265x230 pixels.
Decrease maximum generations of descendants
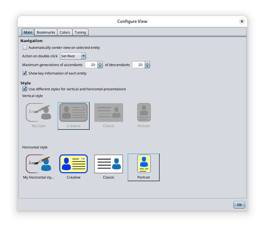[147, 66]
